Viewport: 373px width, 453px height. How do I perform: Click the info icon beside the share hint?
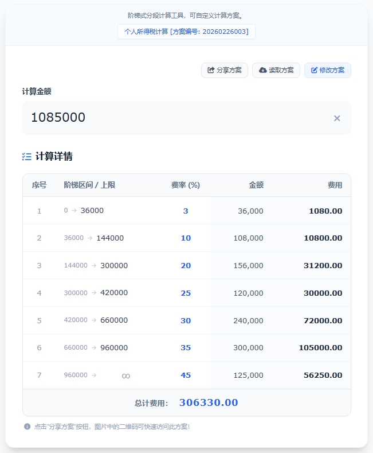[x=27, y=427]
